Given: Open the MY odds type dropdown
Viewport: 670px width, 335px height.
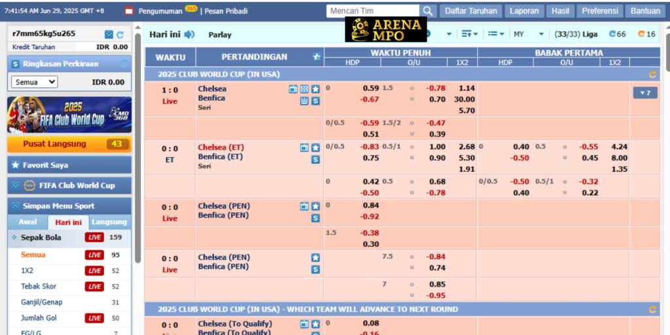Looking at the screenshot, I should click(529, 34).
